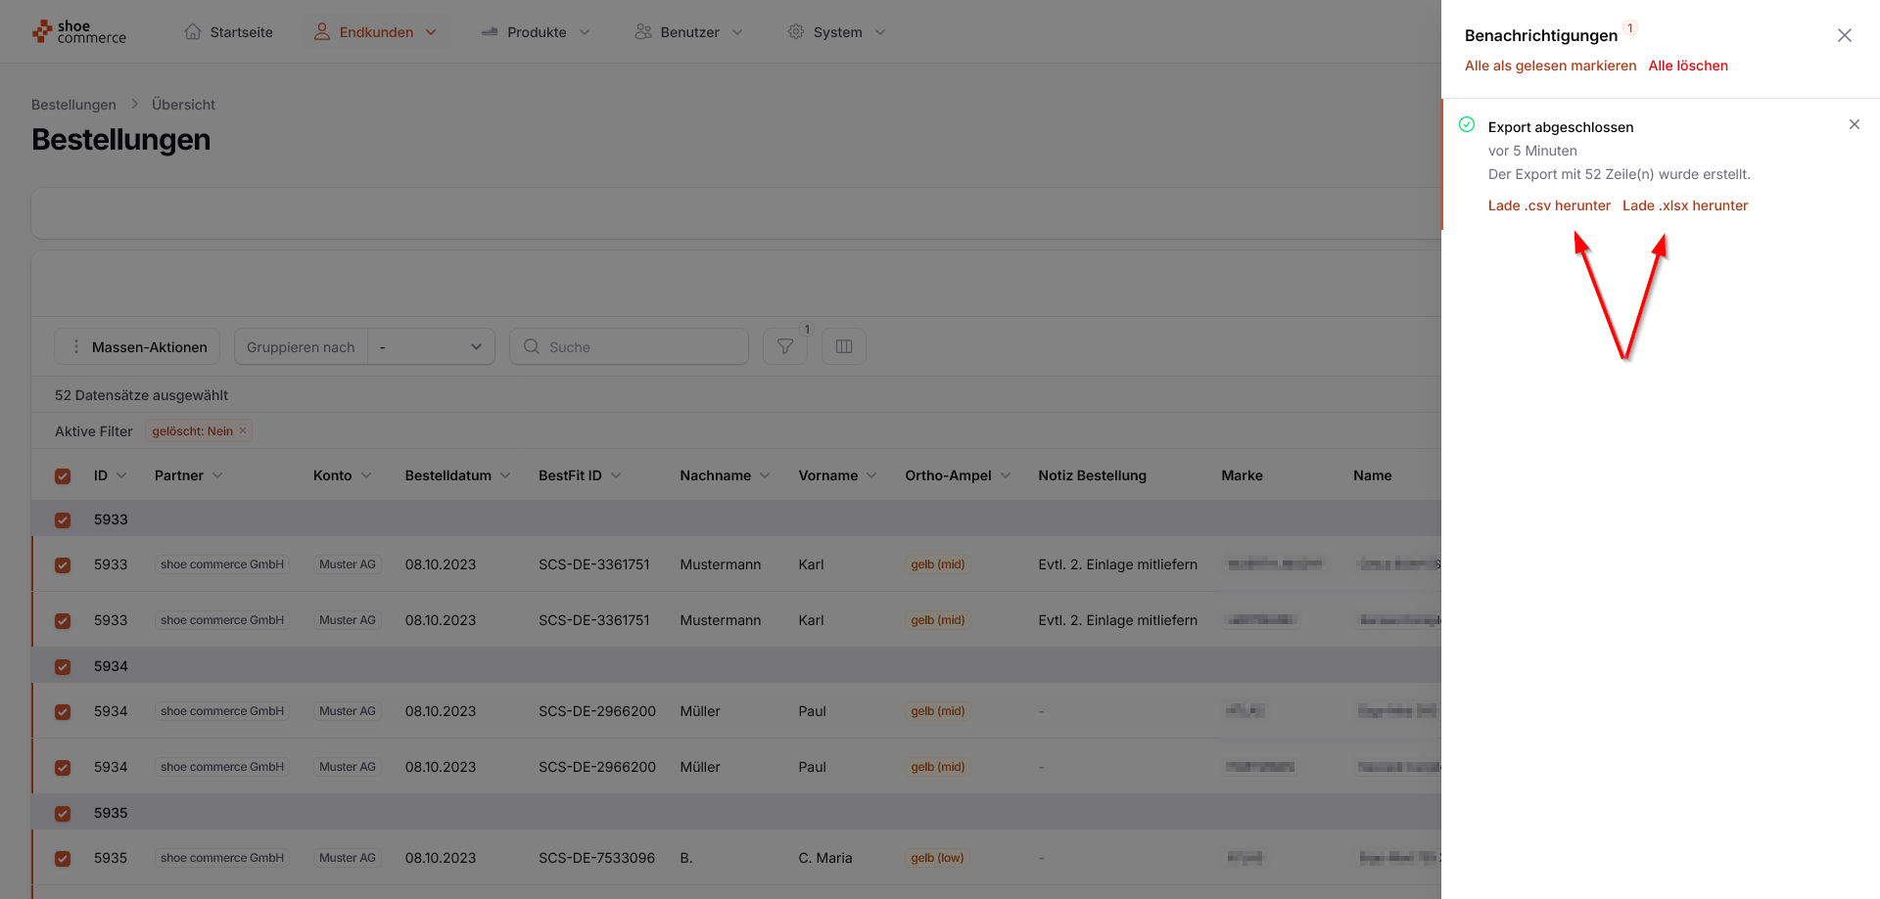The height and width of the screenshot is (899, 1880).
Task: Click the search magnifier icon
Action: 532,346
